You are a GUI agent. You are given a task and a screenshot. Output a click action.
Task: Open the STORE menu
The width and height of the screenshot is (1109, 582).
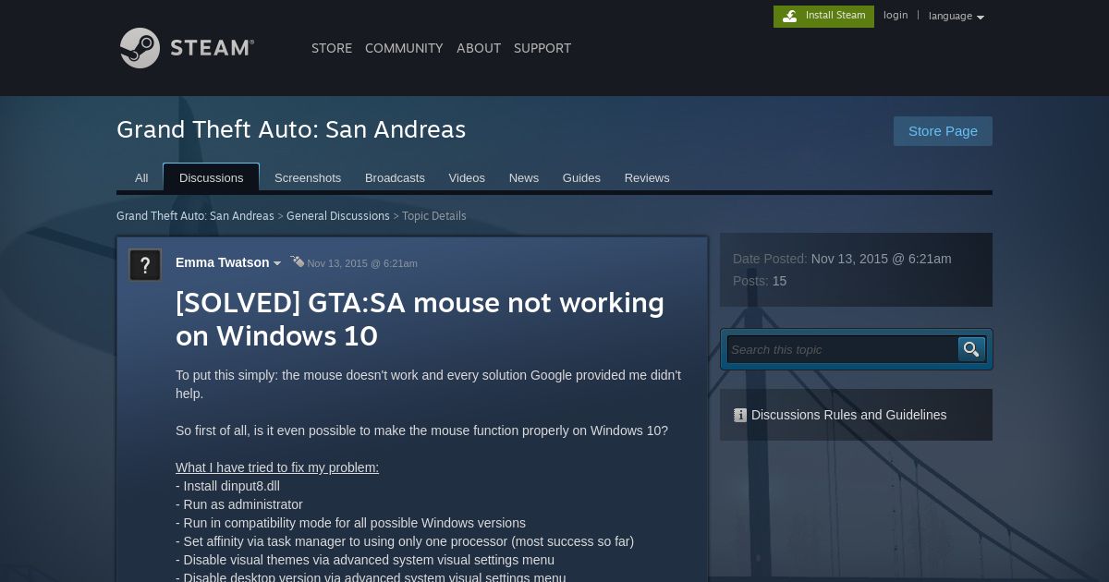click(332, 48)
